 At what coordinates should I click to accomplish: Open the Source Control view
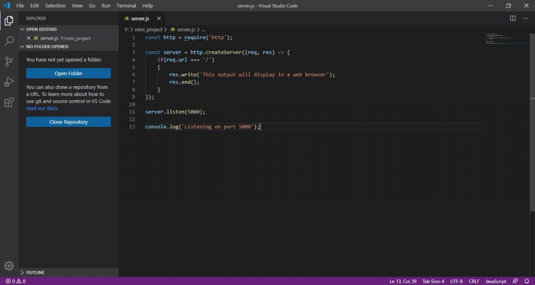coord(9,62)
